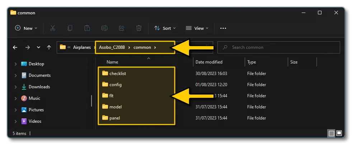Click the panel folder icon

105,118
